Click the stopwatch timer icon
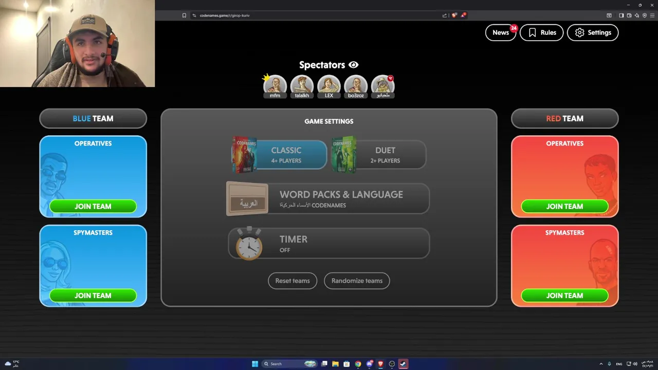Viewport: 658px width, 370px height. click(x=249, y=244)
